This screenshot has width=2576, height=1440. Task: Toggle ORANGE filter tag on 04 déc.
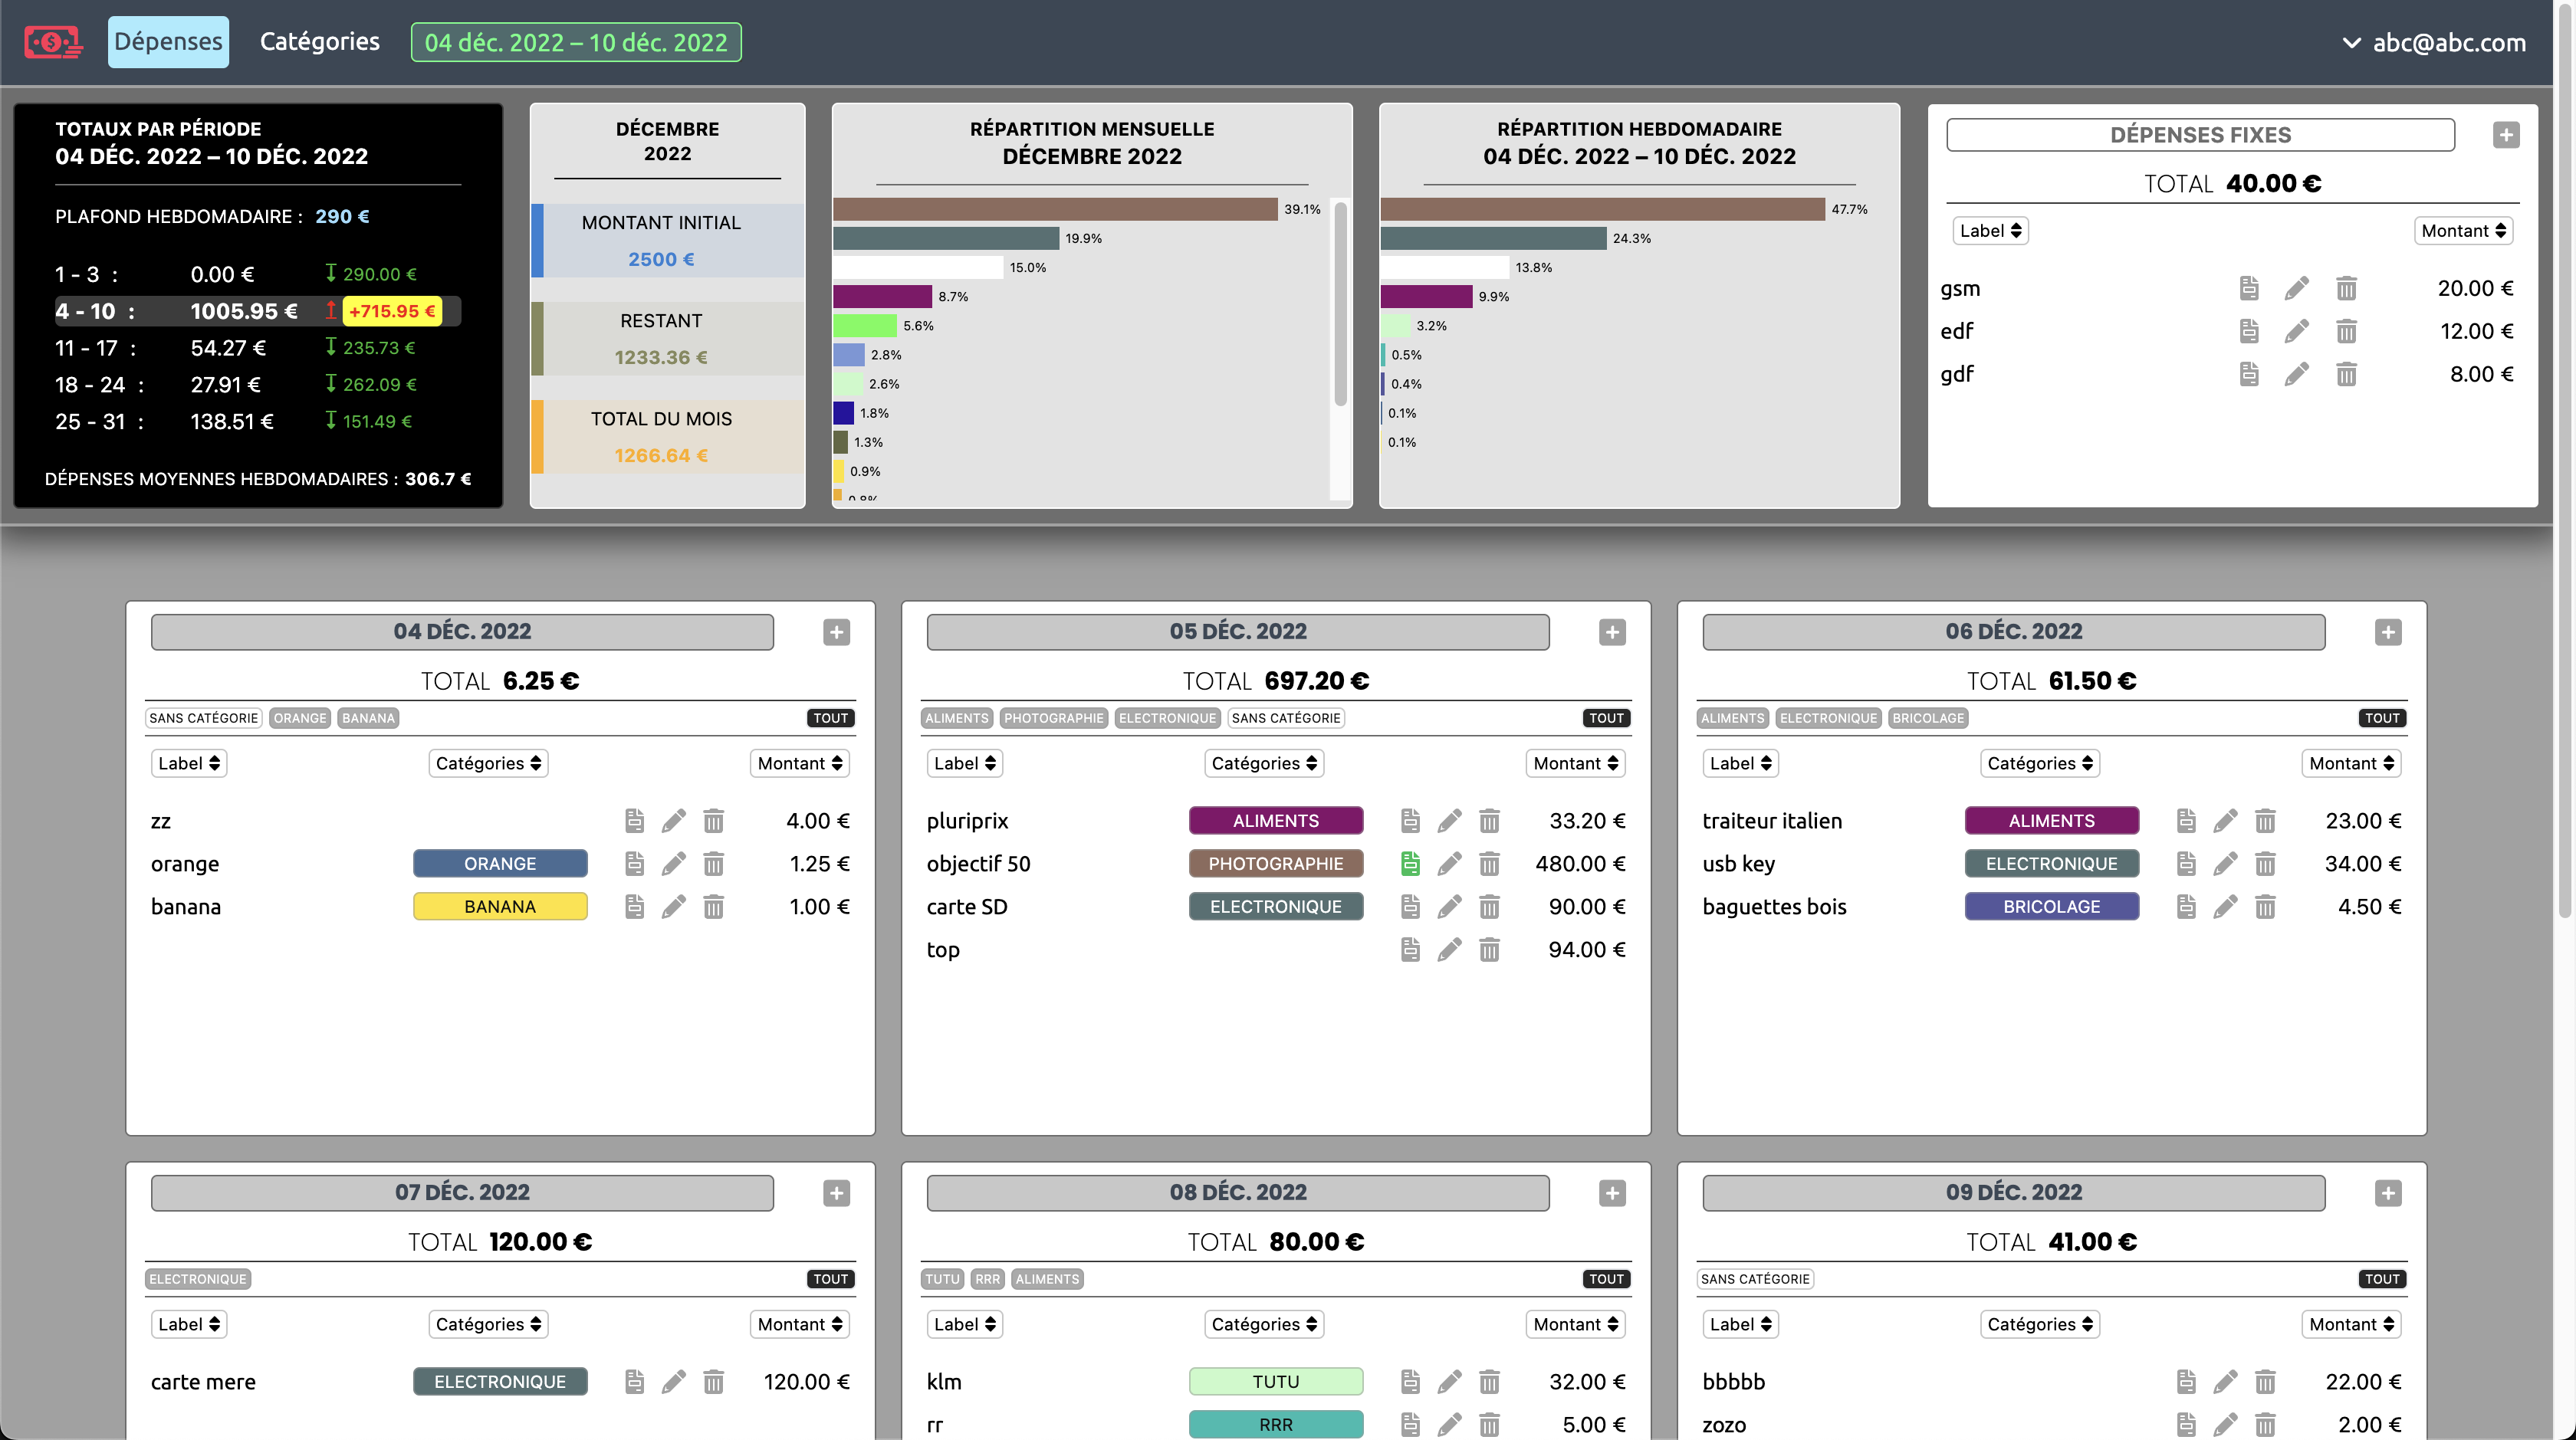coord(300,717)
